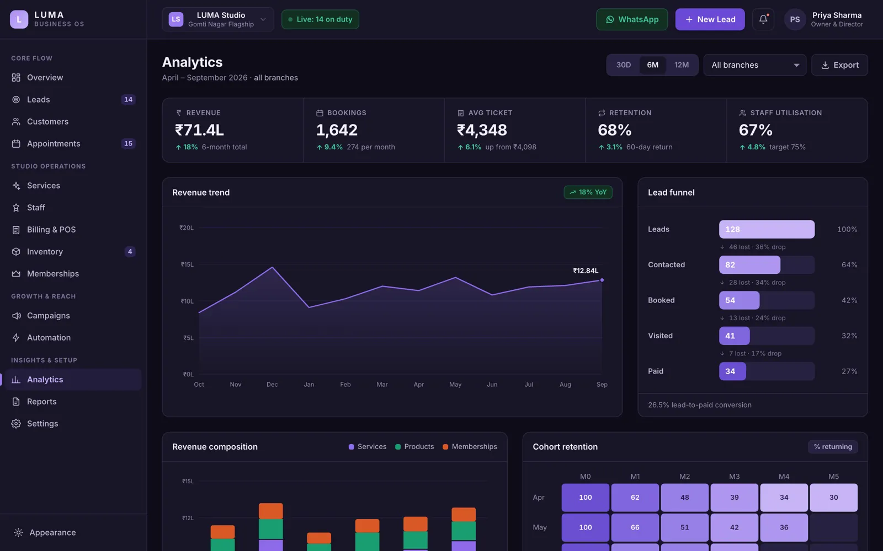
Task: Click the Customers people icon
Action: pyautogui.click(x=16, y=122)
